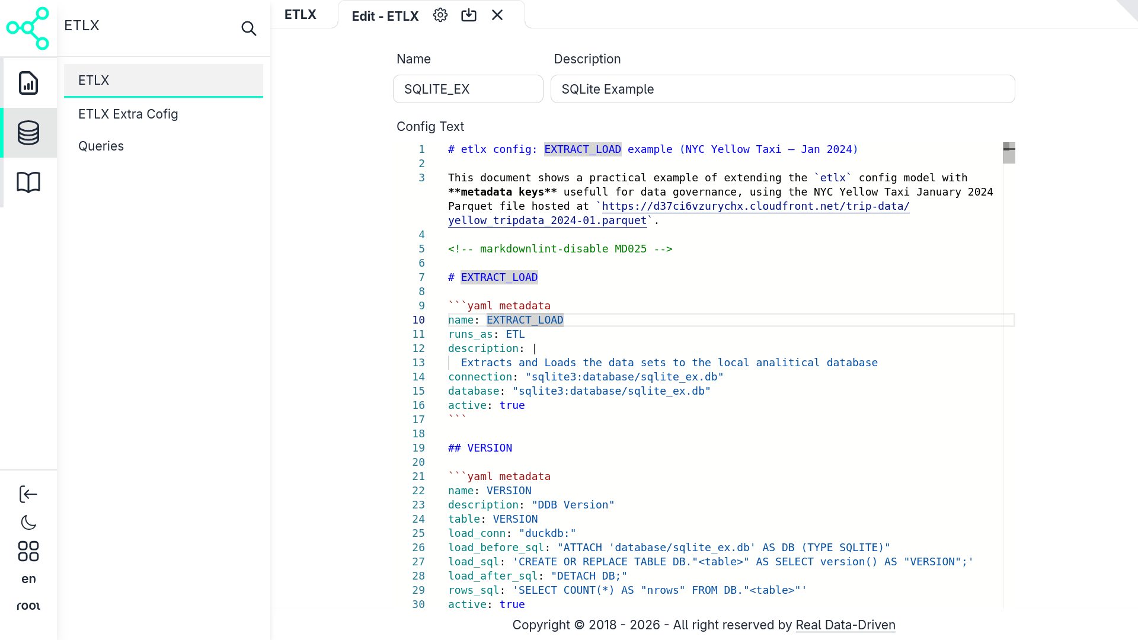Open the documentation book icon
The height and width of the screenshot is (640, 1138).
[x=28, y=183]
